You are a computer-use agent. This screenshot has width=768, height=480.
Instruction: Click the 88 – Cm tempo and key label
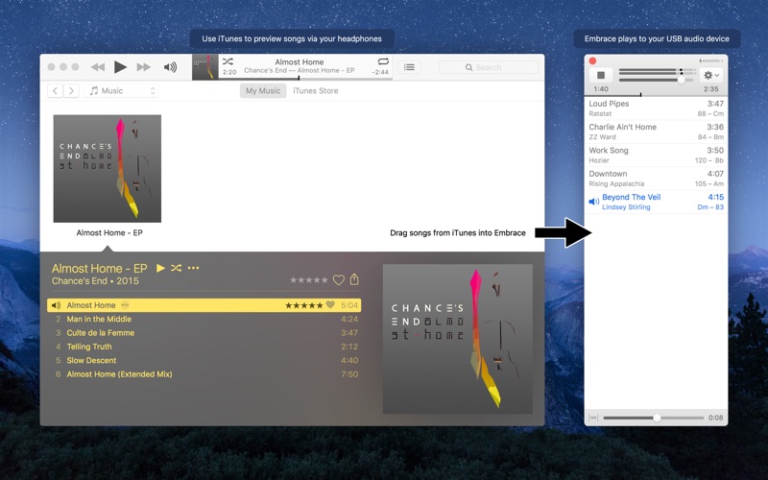710,113
